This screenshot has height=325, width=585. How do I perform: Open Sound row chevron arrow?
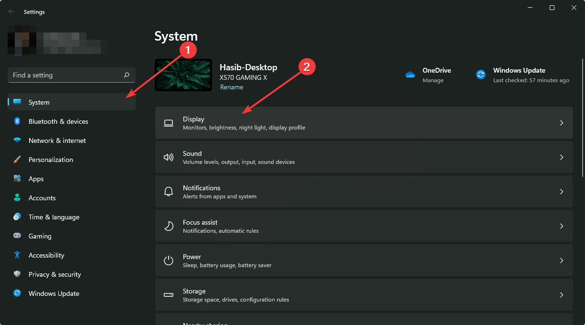point(562,157)
